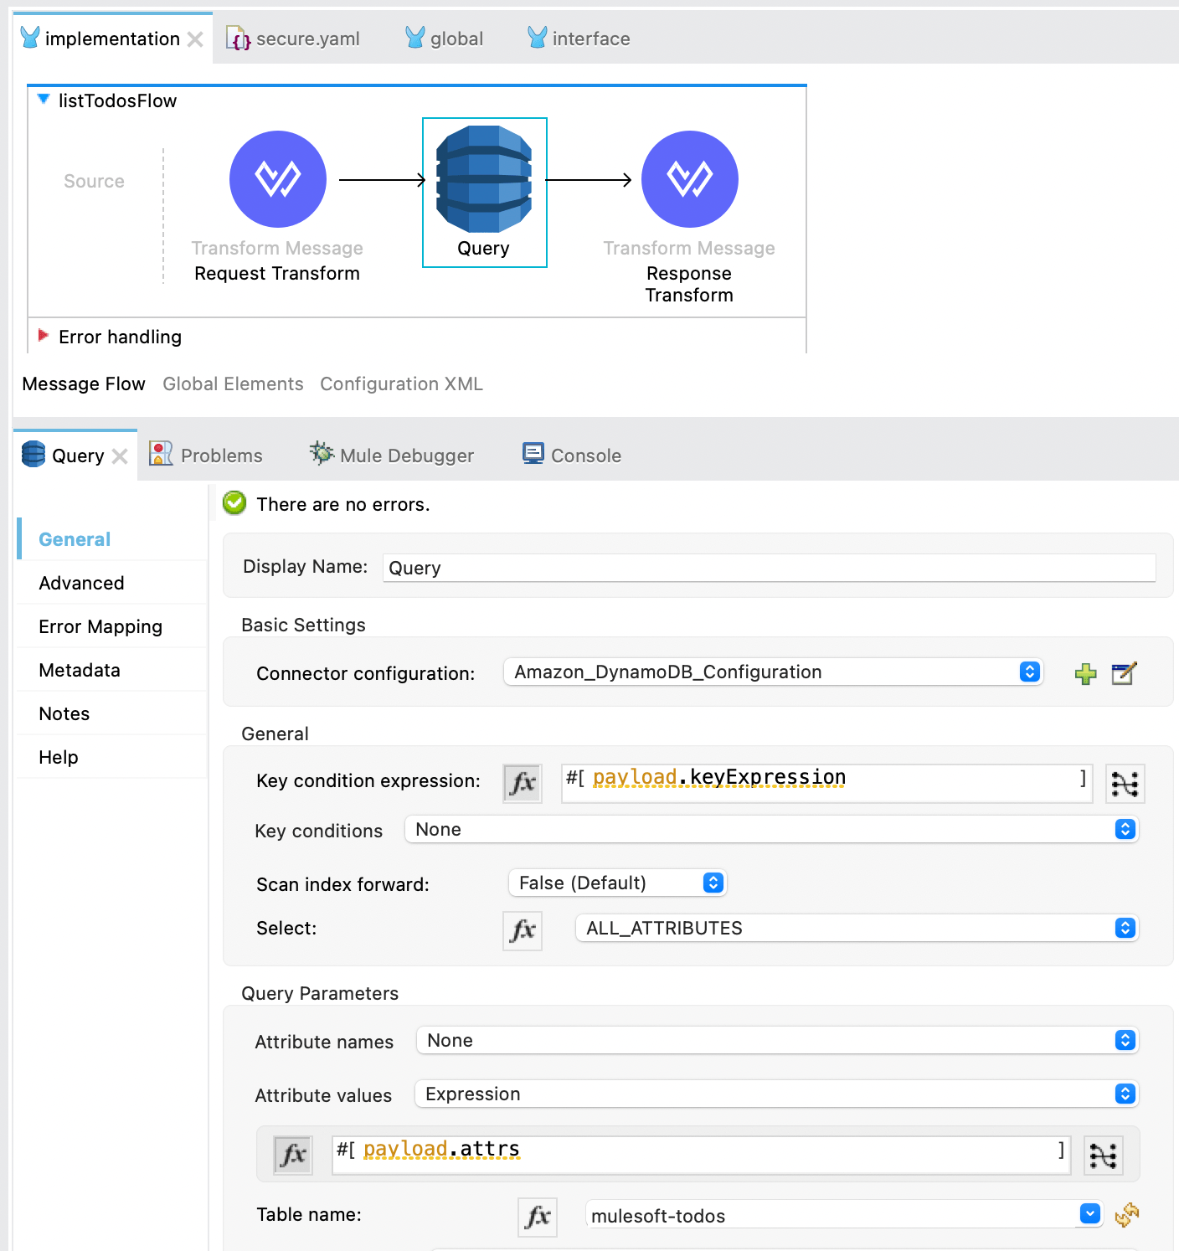
Task: Select the Response Transform component
Action: [688, 178]
